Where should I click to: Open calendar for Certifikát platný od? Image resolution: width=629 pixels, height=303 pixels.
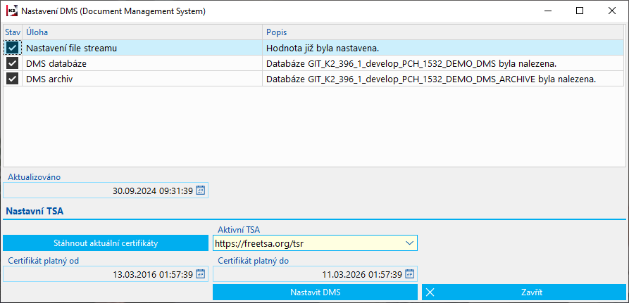point(200,274)
